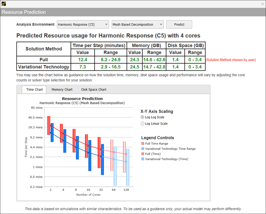Select the Log Log Scale radio button
The height and width of the screenshot is (214, 266).
coord(142,117)
